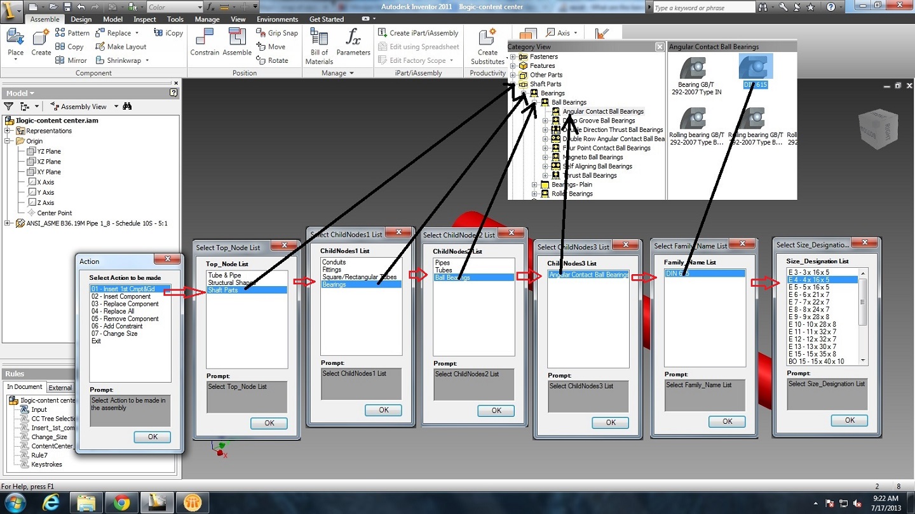Image resolution: width=915 pixels, height=514 pixels.
Task: Close the Category View panel
Action: tap(660, 47)
